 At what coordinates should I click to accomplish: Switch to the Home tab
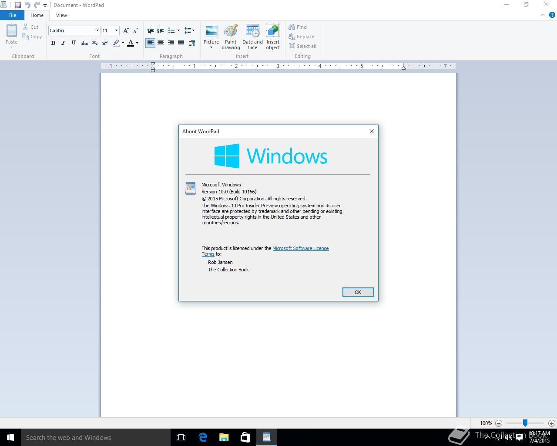pyautogui.click(x=37, y=15)
